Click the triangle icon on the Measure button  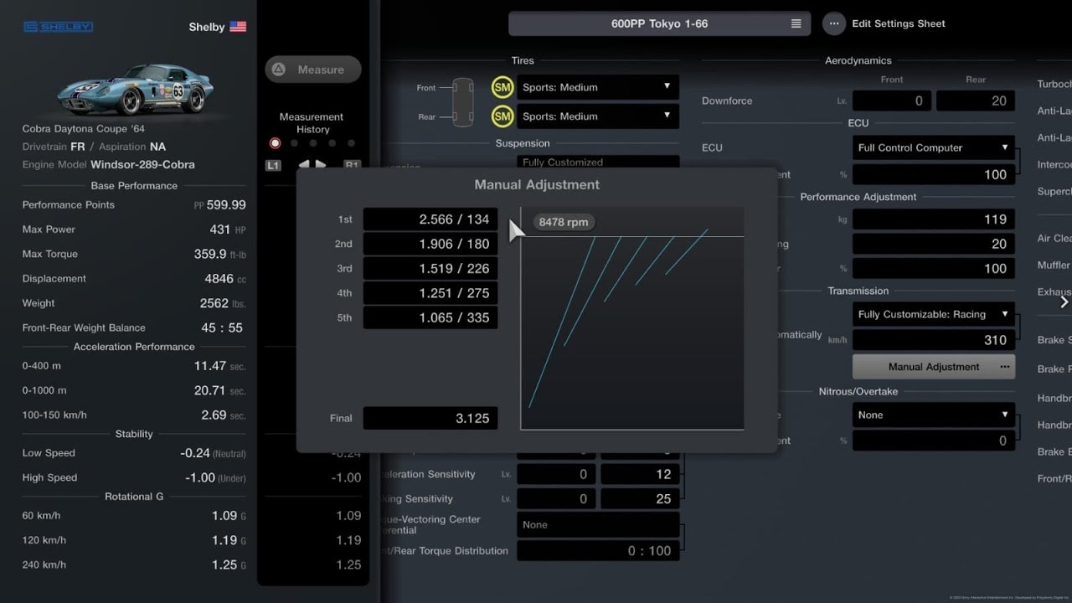coord(279,70)
